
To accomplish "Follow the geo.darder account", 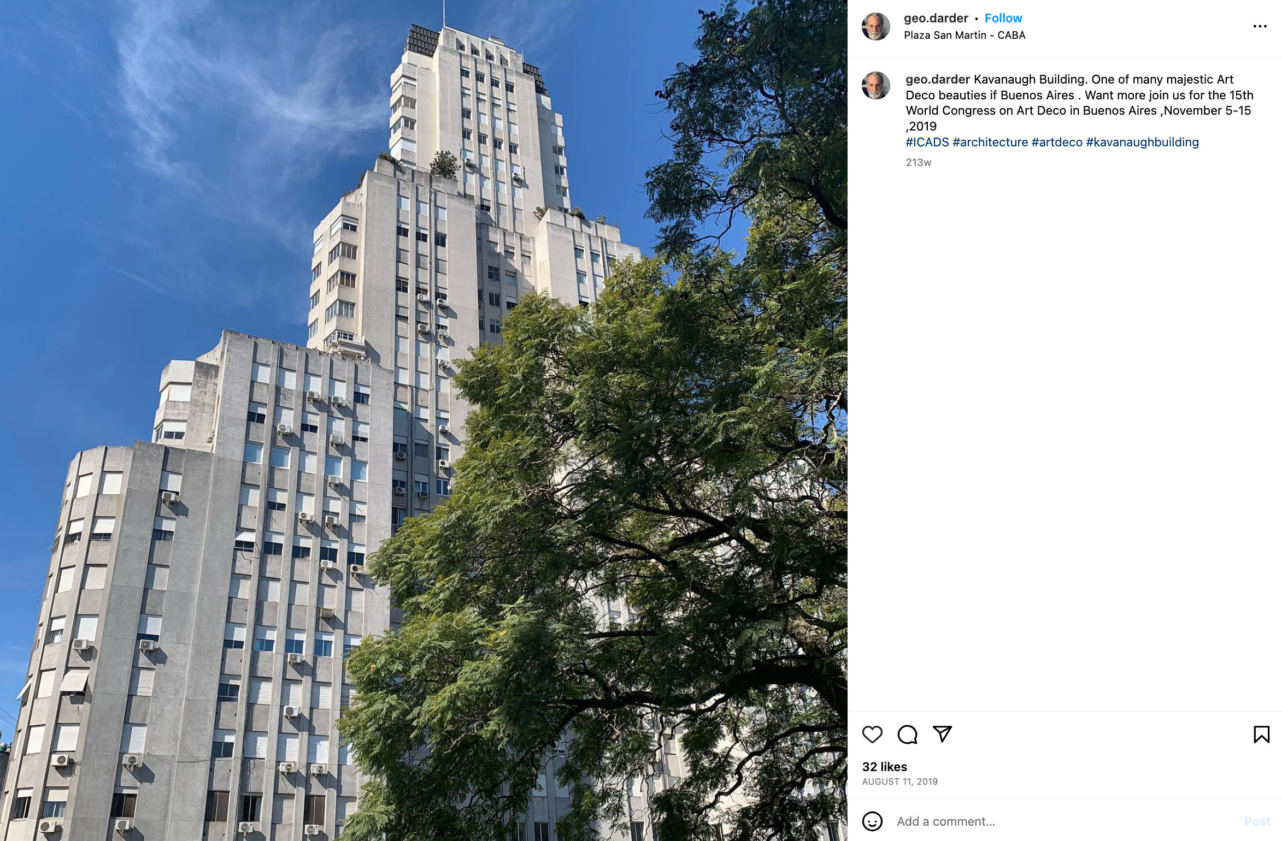I will pyautogui.click(x=1003, y=18).
